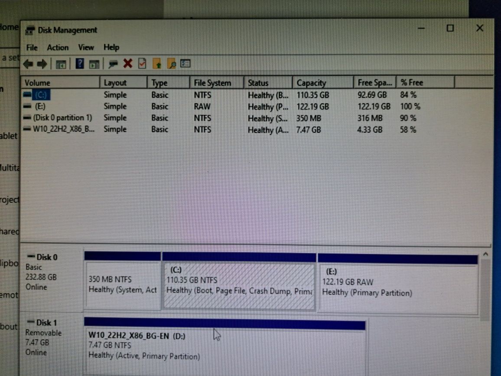Click the Disk Management title bar icon
The height and width of the screenshot is (376, 501).
coord(30,30)
